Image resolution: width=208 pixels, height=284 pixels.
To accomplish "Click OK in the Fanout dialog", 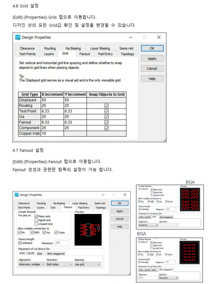I will click(120, 203).
